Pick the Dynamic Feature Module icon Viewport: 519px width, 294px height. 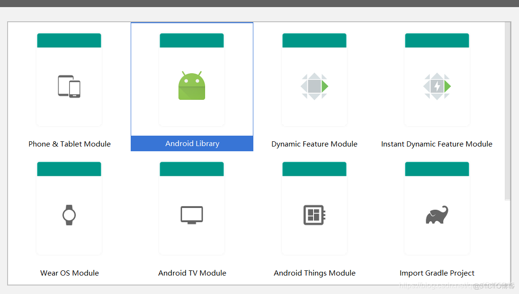coord(314,86)
